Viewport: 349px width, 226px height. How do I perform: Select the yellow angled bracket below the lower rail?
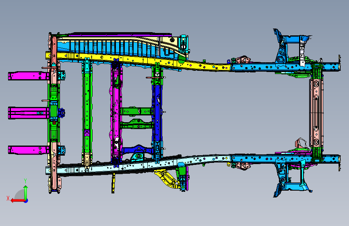click(167, 179)
